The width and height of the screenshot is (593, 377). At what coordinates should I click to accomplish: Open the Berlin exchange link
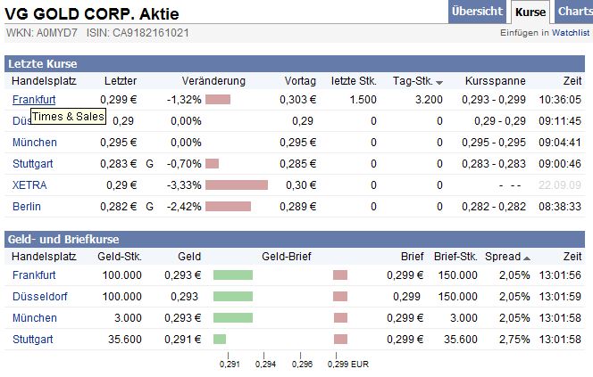[27, 206]
